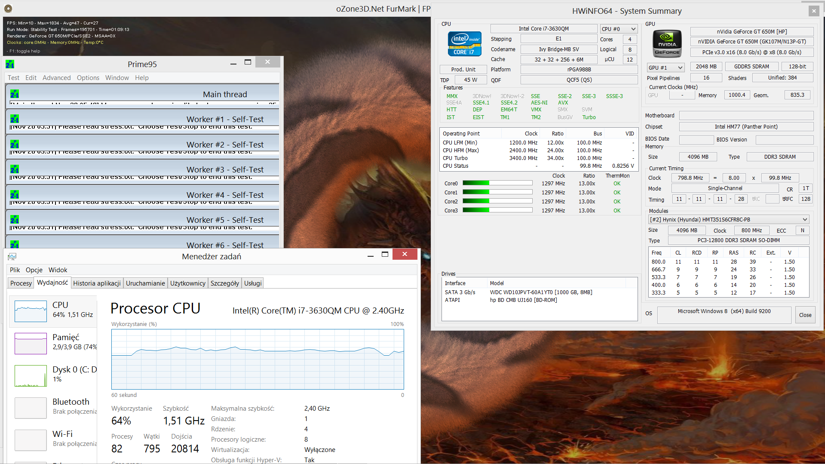The image size is (825, 464).
Task: Switch to the Historia aplikacji tab
Action: tap(97, 283)
